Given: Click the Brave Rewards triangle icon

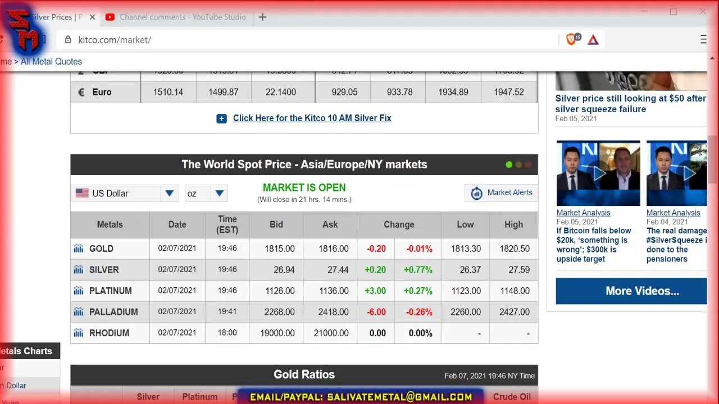Looking at the screenshot, I should [593, 40].
